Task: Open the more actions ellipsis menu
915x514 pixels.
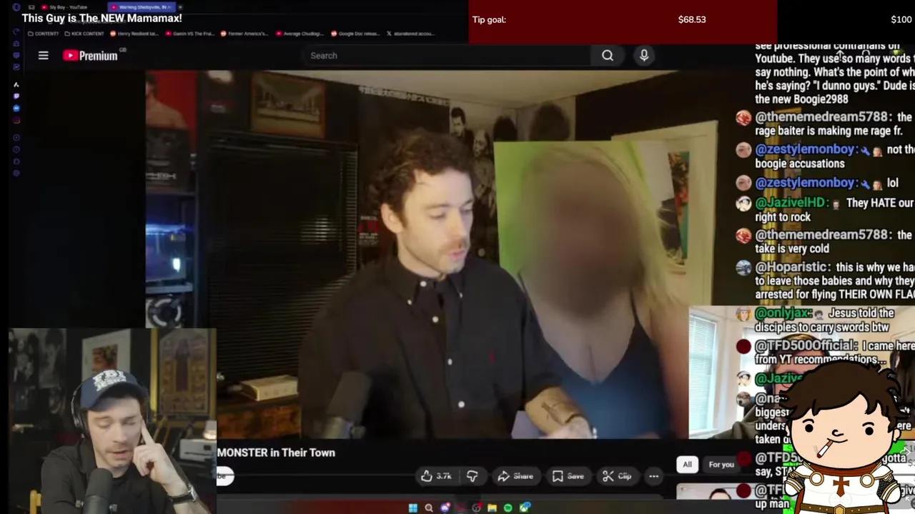Action: coord(653,476)
